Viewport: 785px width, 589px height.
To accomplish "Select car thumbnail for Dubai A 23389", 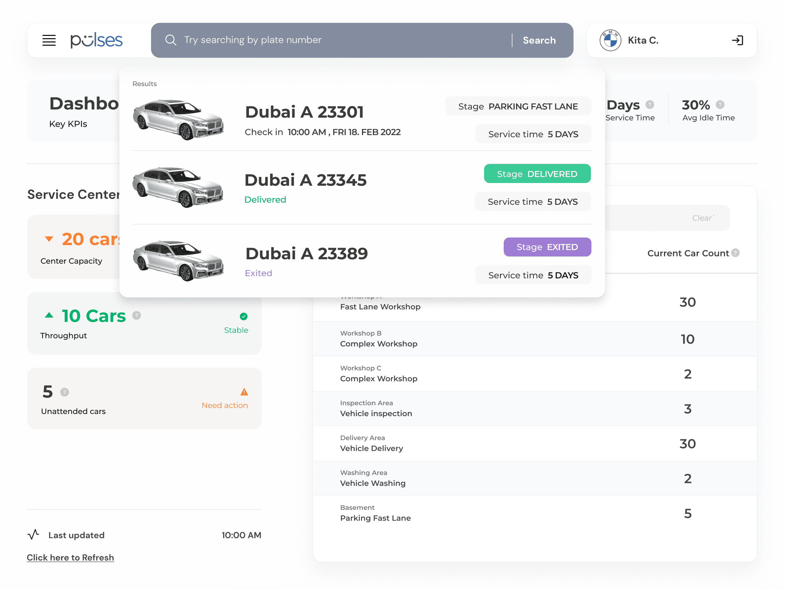I will click(178, 260).
